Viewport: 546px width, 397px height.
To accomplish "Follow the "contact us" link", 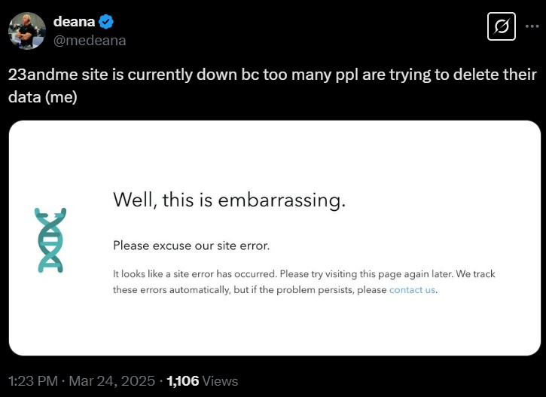I will (412, 290).
